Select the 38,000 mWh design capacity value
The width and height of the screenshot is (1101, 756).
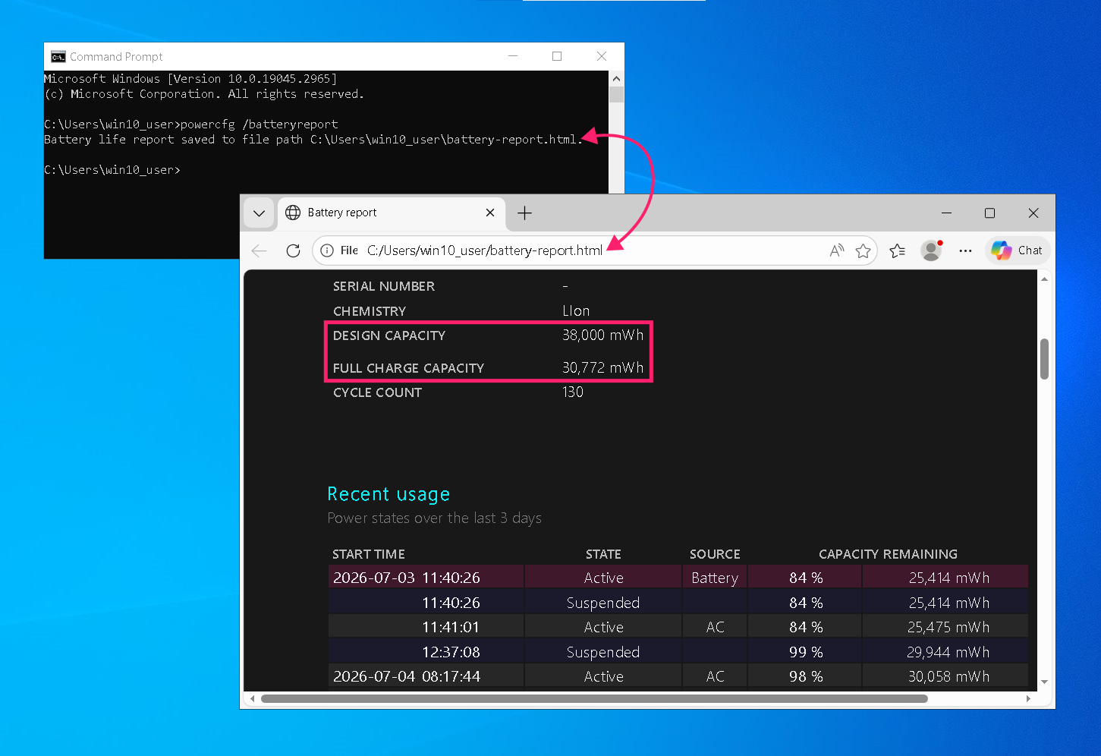click(602, 335)
